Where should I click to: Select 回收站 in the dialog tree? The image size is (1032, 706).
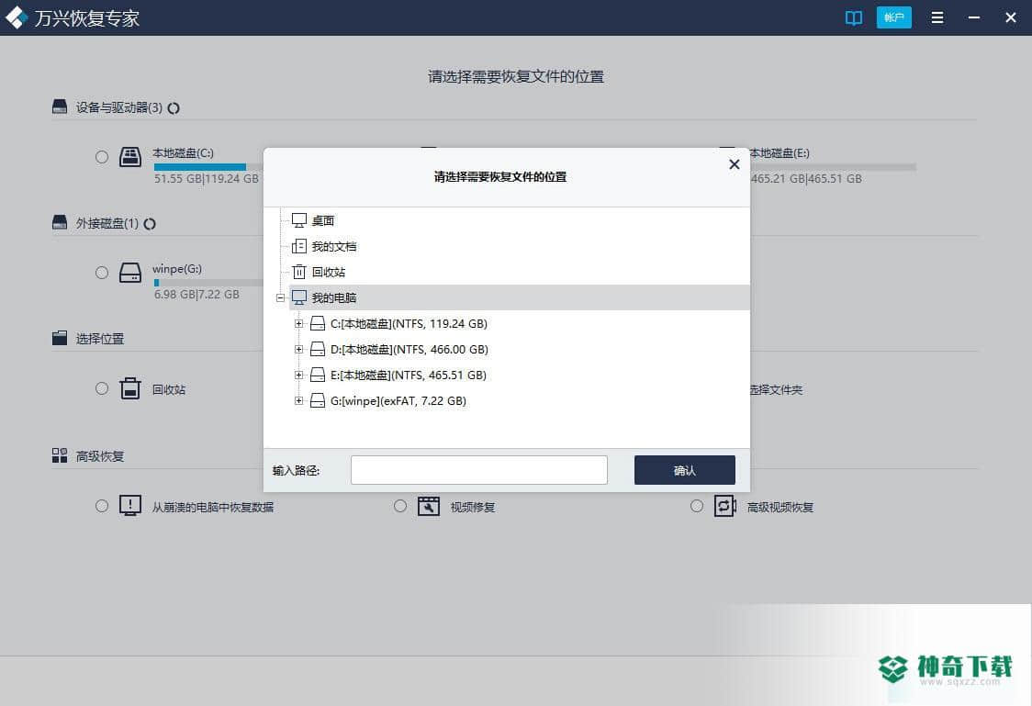329,272
